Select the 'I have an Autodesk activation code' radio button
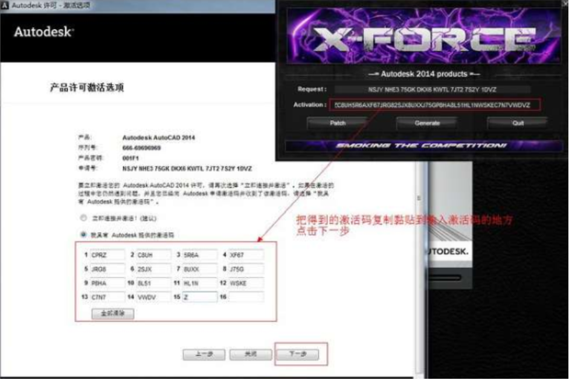569x380 pixels. pos(83,235)
